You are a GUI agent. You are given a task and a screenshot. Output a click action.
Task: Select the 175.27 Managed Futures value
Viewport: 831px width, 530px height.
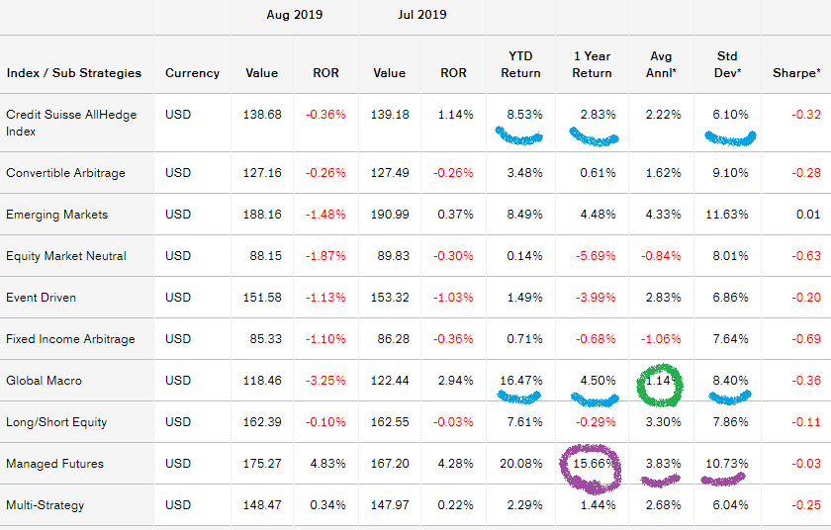click(262, 464)
